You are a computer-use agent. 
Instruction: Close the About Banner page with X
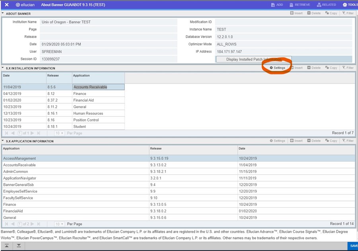pyautogui.click(x=7, y=4)
